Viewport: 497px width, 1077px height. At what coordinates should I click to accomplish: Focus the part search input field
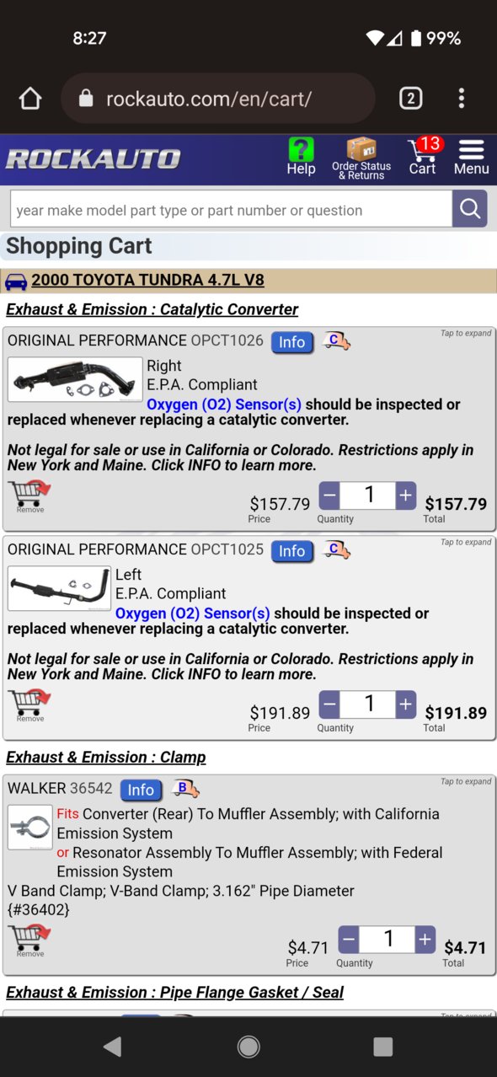231,209
